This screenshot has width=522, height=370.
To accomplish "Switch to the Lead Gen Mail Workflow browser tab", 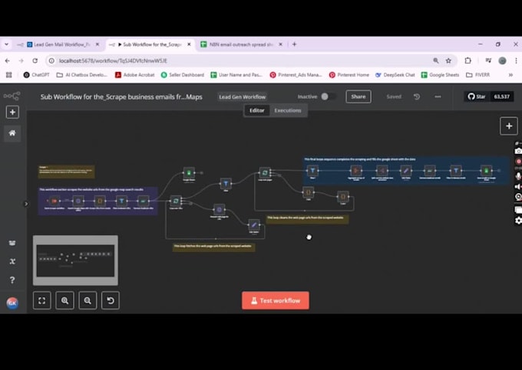I will tap(58, 44).
